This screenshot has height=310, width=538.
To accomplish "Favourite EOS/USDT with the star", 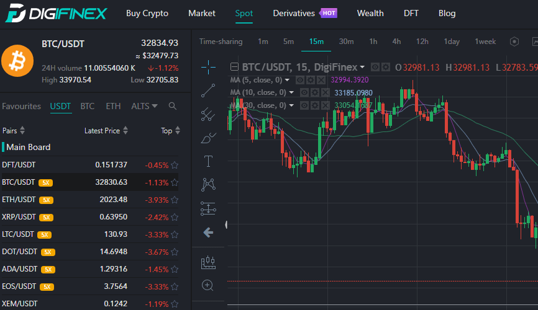I will 175,286.
